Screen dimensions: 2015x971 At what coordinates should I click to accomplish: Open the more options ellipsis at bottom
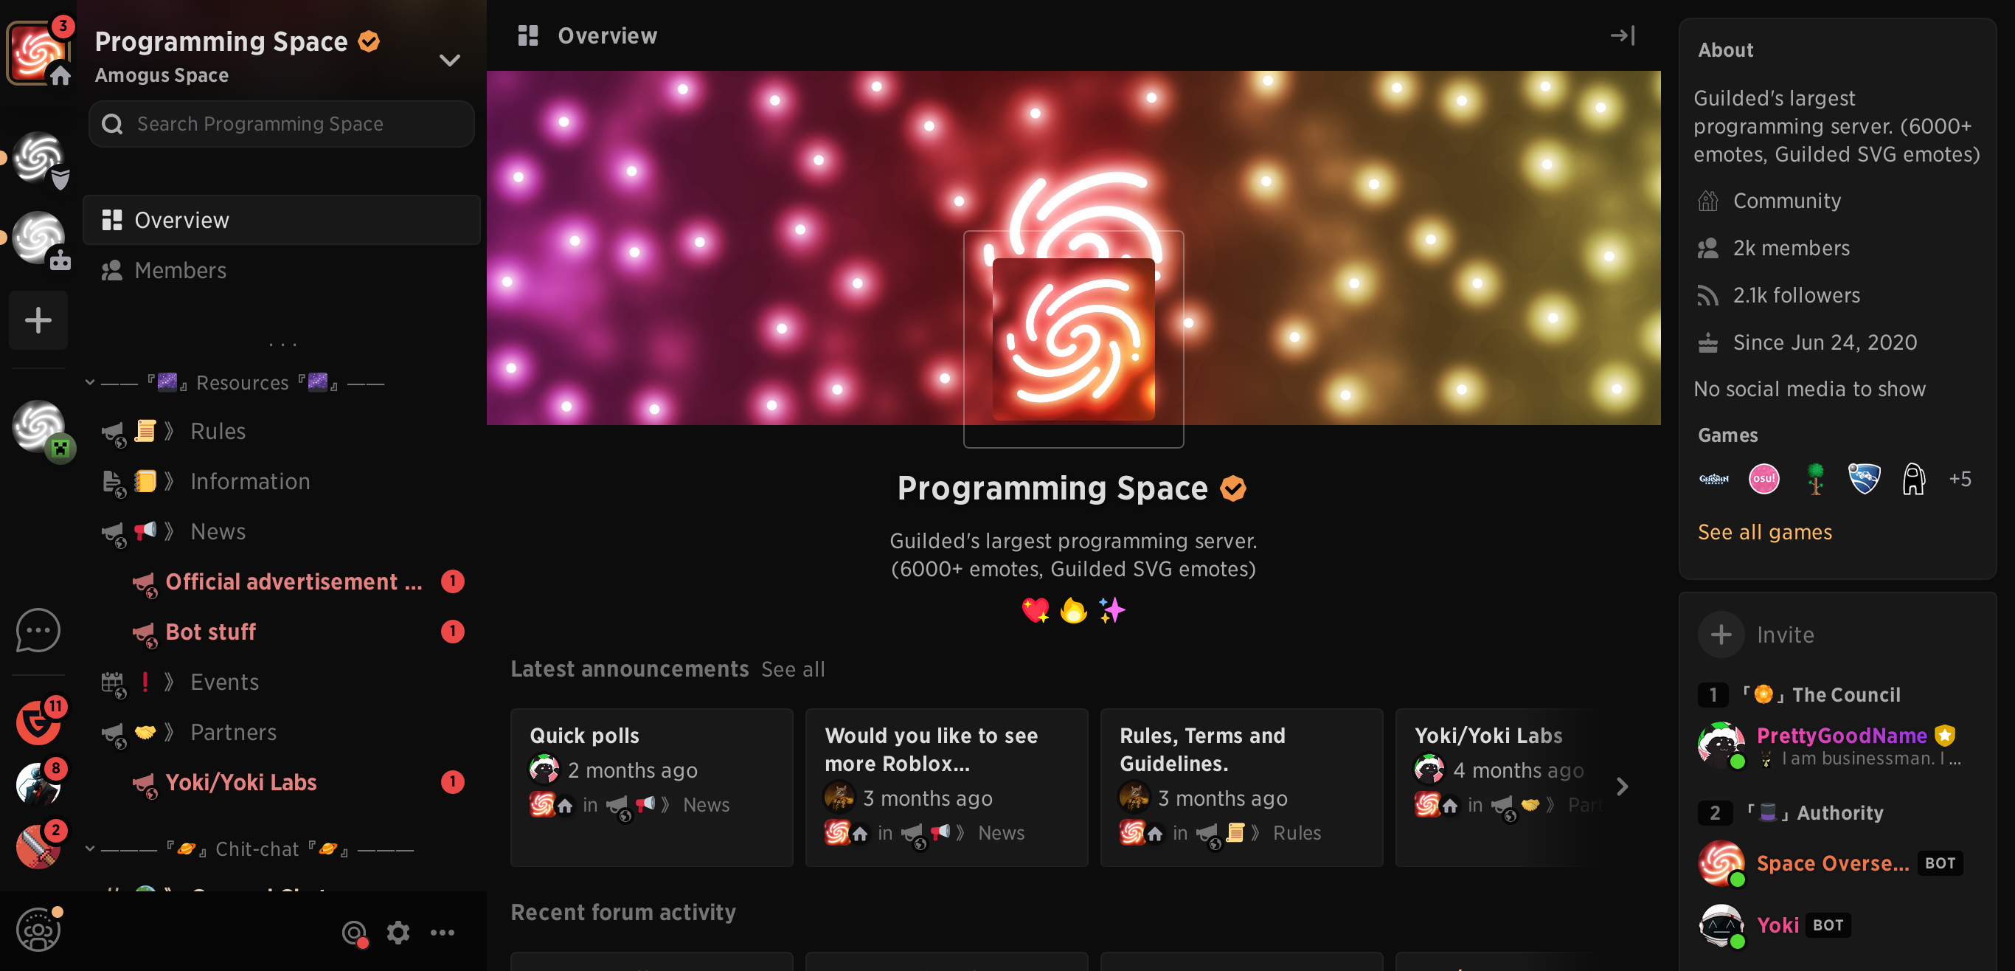442,932
